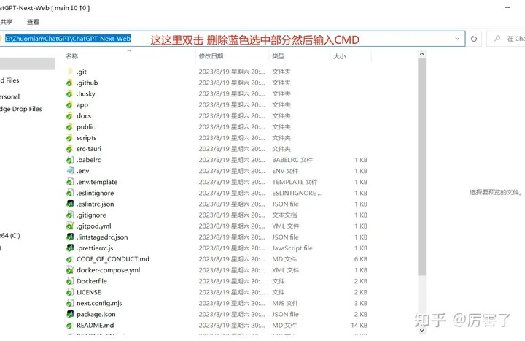
Task: Select the README.md file name
Action: coord(95,325)
